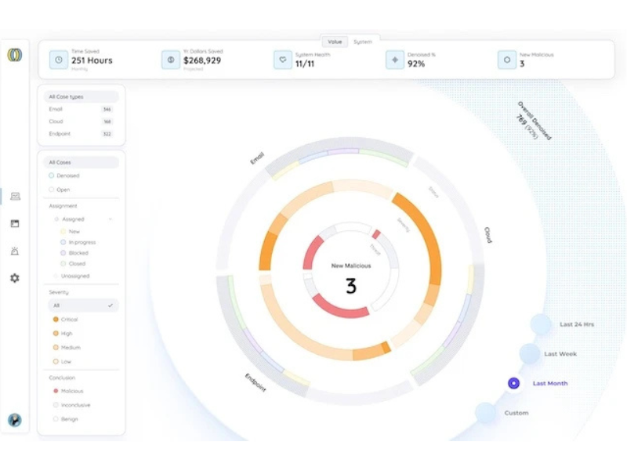Expand the Severity All selector
This screenshot has width=627, height=470.
click(x=82, y=305)
